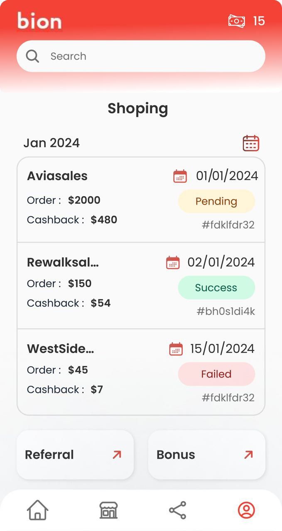Viewport: 282px width, 531px height.
Task: Open the Jan 2024 calendar picker
Action: [x=251, y=143]
